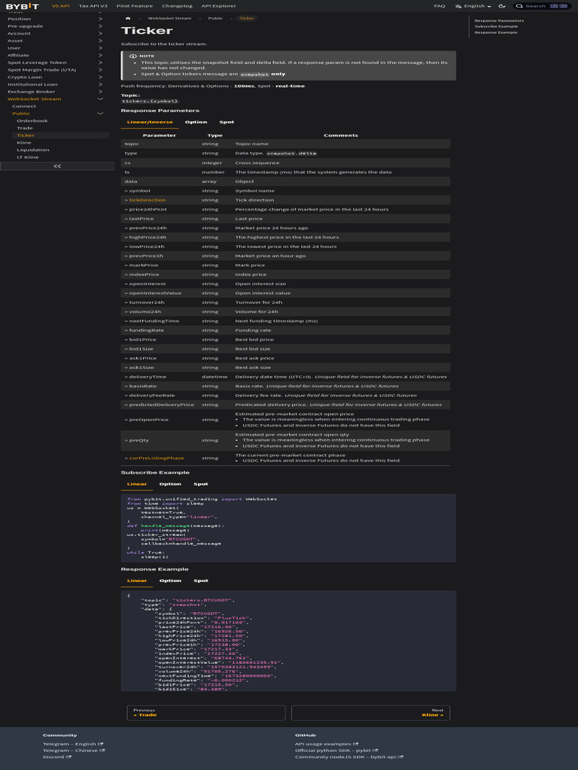Image resolution: width=578 pixels, height=770 pixels.
Task: Go to docs home via breadcrumb house icon
Action: point(128,18)
